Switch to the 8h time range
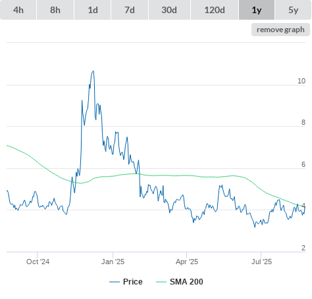This screenshot has width=312, height=299. coord(55,10)
